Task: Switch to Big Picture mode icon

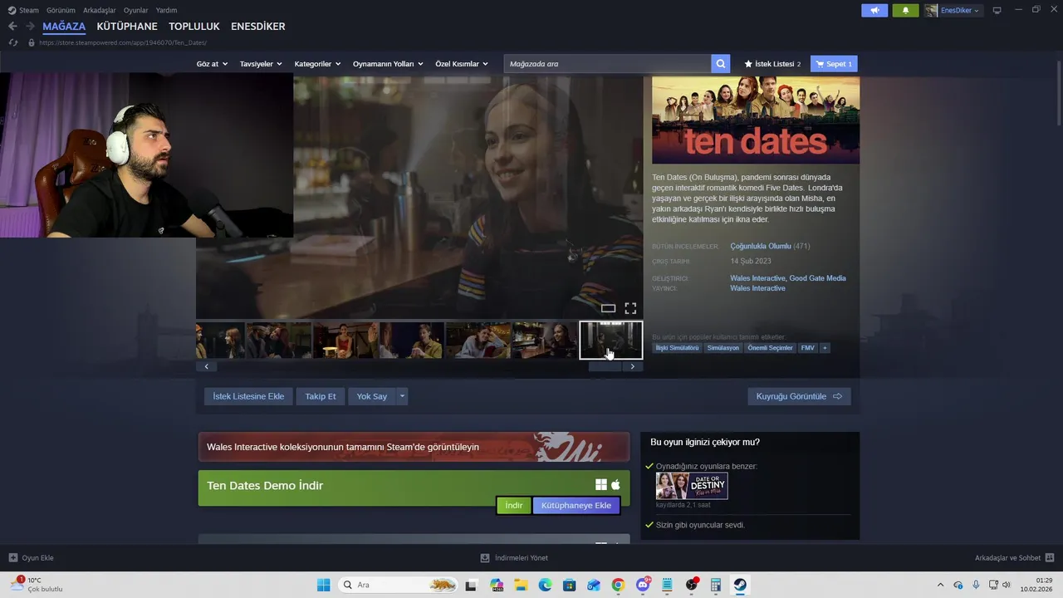Action: click(997, 10)
